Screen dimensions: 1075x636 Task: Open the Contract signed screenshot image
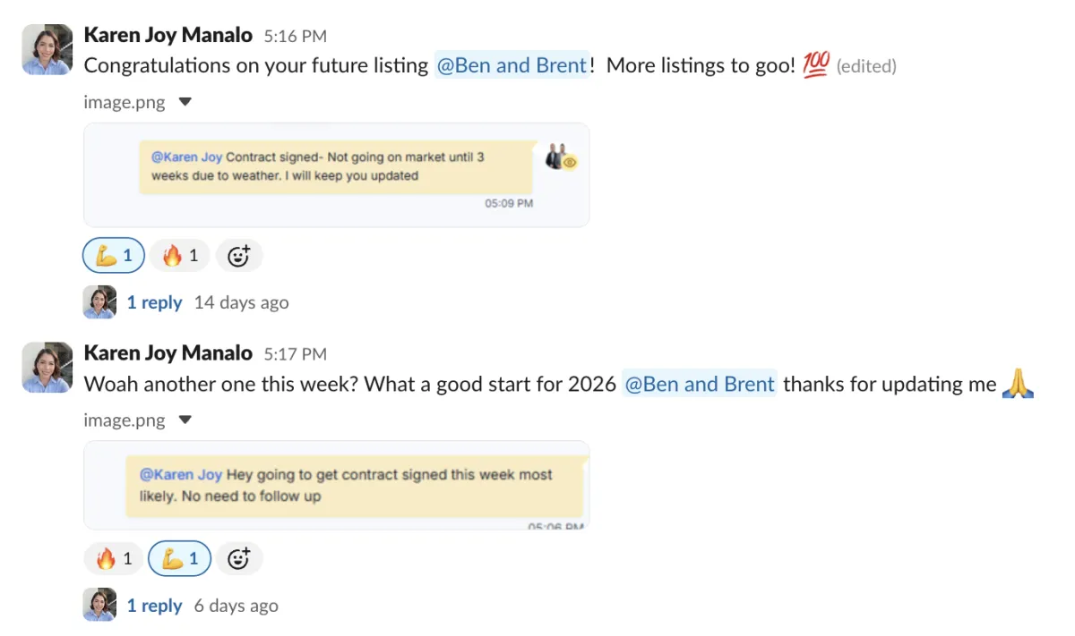point(336,174)
